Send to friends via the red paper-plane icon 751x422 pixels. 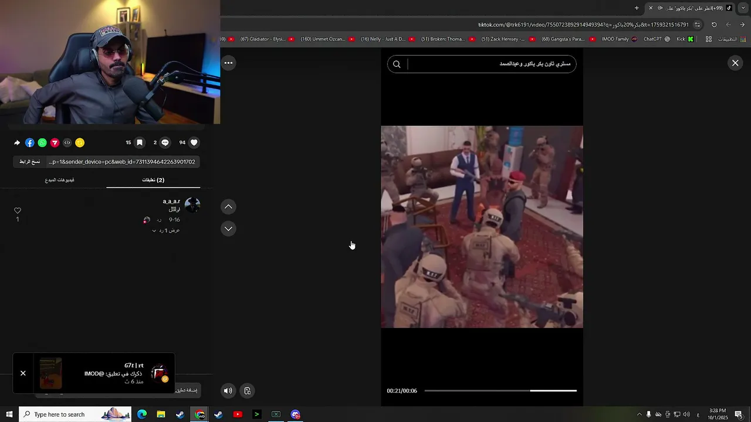pyautogui.click(x=55, y=142)
